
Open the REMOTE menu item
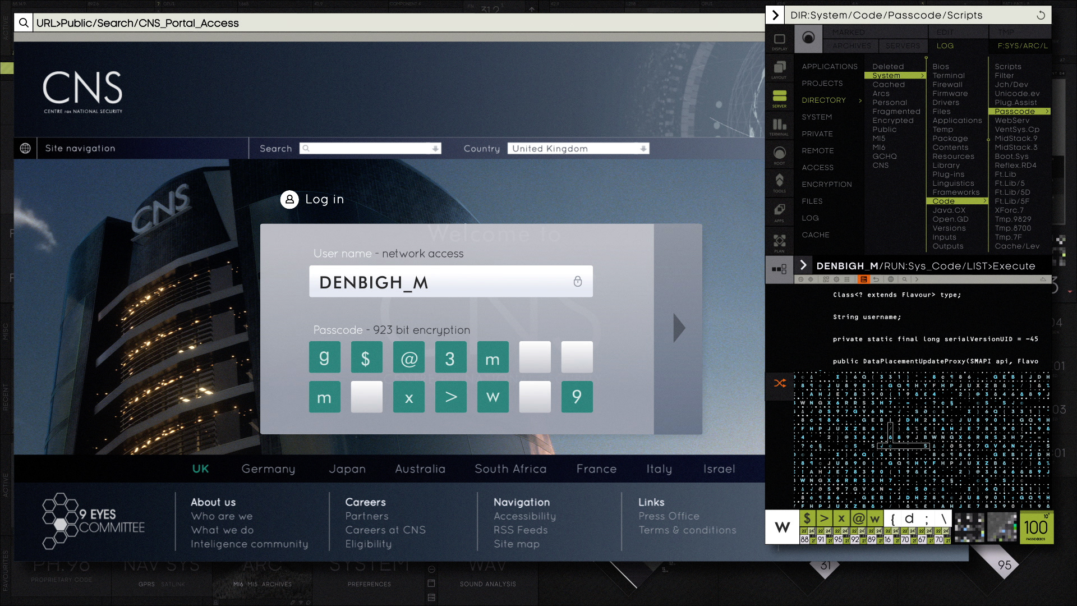click(818, 151)
